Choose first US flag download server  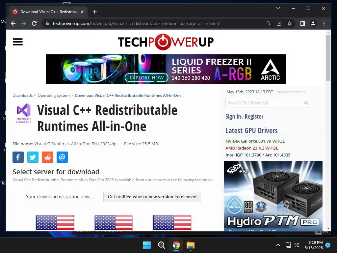pos(55,223)
